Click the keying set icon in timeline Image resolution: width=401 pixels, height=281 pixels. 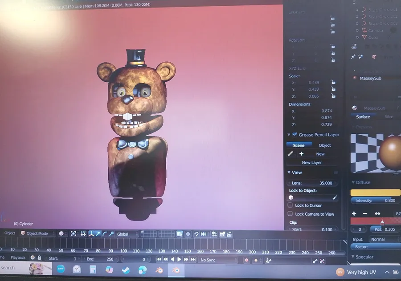pos(268,261)
